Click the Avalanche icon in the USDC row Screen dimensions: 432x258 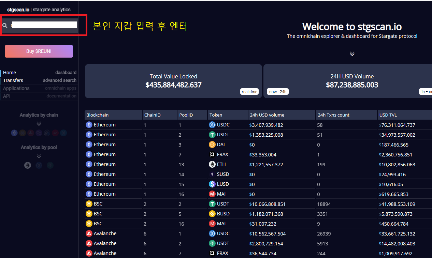click(89, 233)
